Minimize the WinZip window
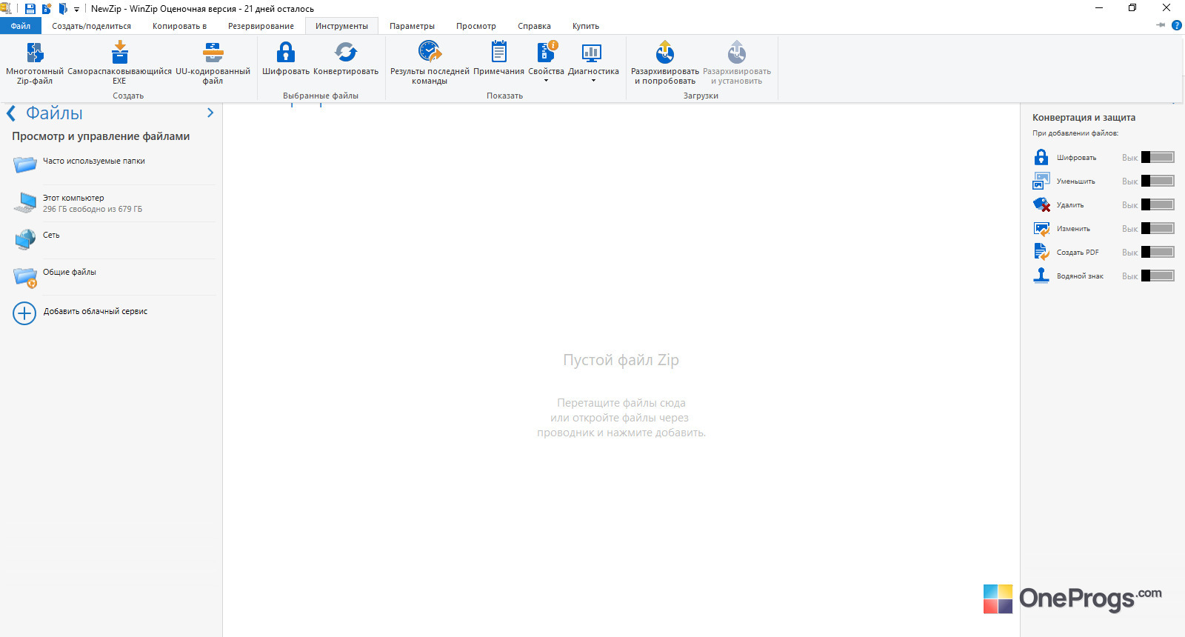Screen dimensions: 1185x637 click(x=1099, y=8)
